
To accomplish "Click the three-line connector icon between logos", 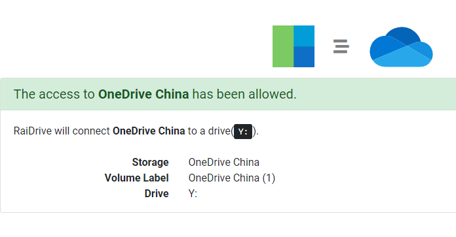I will click(x=341, y=46).
